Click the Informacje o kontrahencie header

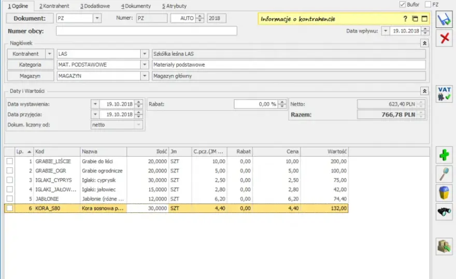point(298,19)
